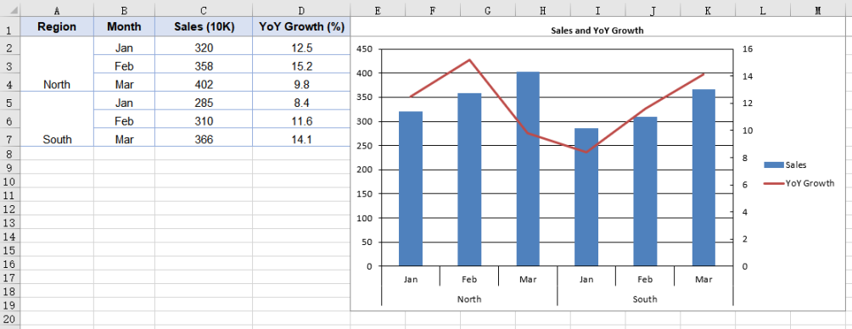852x329 pixels.
Task: Click Jan in cell B2
Action: pyautogui.click(x=124, y=47)
